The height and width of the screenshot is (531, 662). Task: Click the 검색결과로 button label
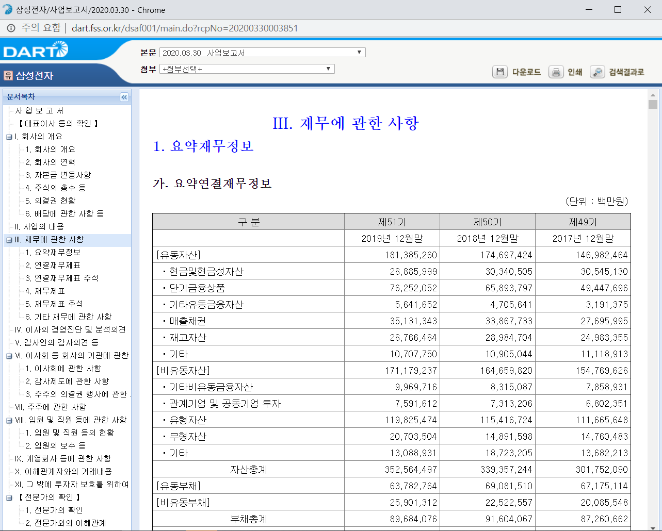pos(626,72)
